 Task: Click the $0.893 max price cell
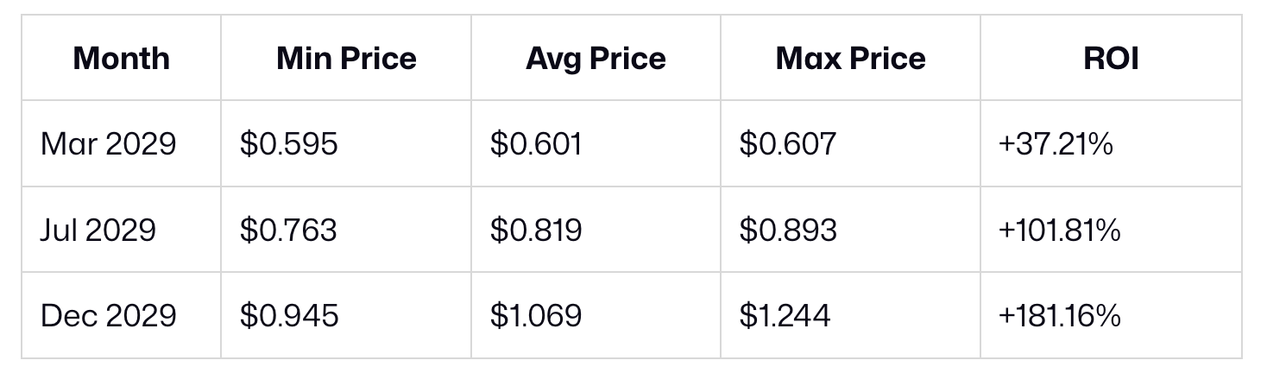[787, 230]
